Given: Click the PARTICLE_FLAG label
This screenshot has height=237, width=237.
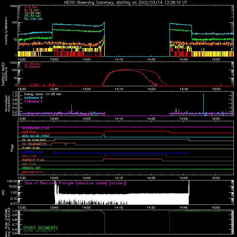Looking at the screenshot, I should (x=33, y=160).
